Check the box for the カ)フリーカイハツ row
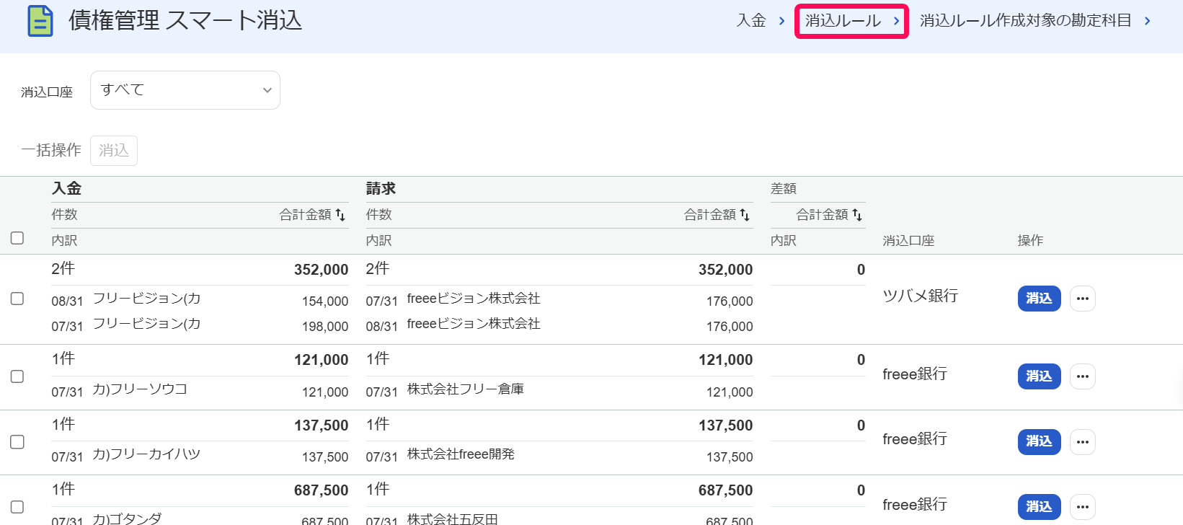This screenshot has width=1183, height=525. click(17, 442)
